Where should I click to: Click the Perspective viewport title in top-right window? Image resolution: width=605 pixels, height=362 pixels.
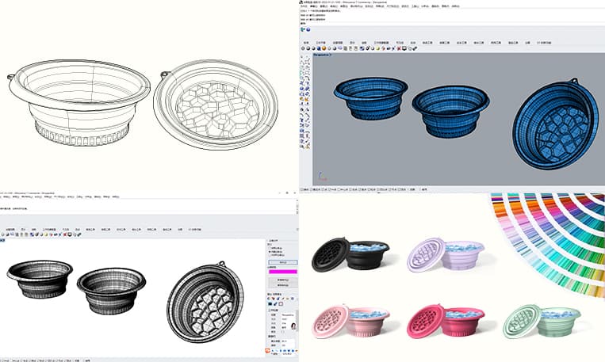click(x=322, y=55)
